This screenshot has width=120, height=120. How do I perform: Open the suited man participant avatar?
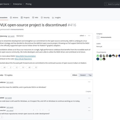pos(101,56)
